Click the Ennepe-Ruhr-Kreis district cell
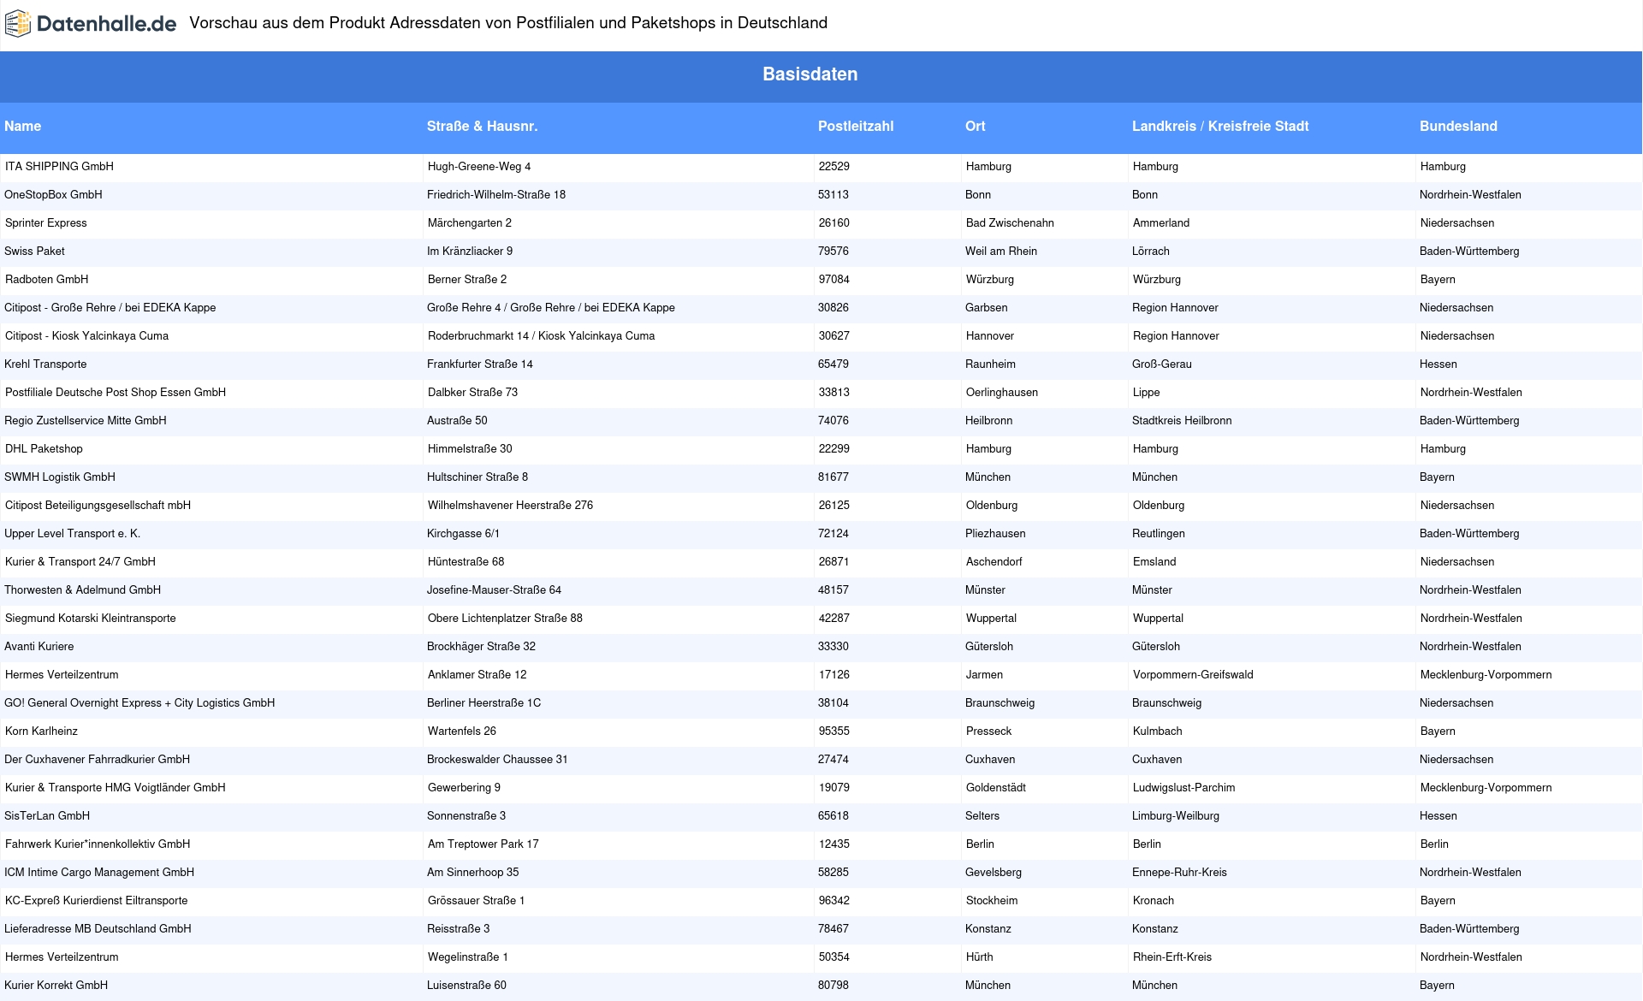The height and width of the screenshot is (1001, 1643). [x=1179, y=872]
